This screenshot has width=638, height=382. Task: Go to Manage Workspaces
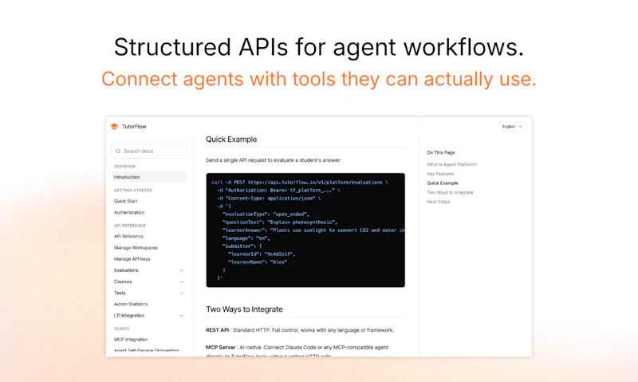pyautogui.click(x=136, y=248)
